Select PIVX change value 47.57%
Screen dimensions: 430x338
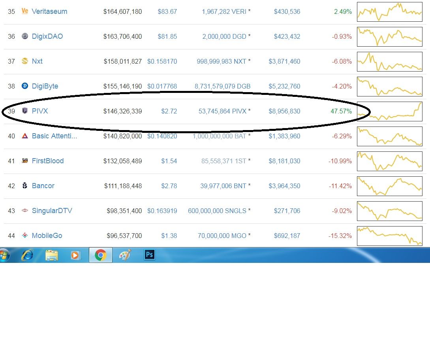341,111
